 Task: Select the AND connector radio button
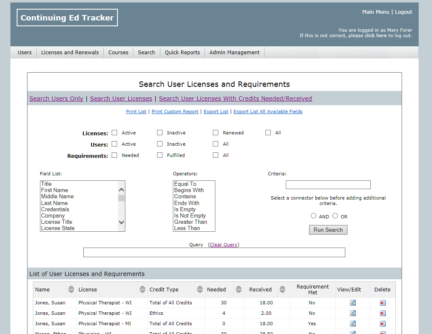pos(314,216)
